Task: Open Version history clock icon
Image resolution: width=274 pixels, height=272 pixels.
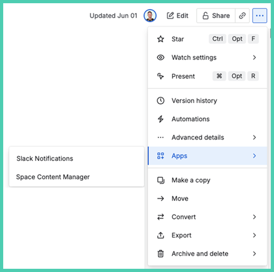Action: [x=161, y=101]
